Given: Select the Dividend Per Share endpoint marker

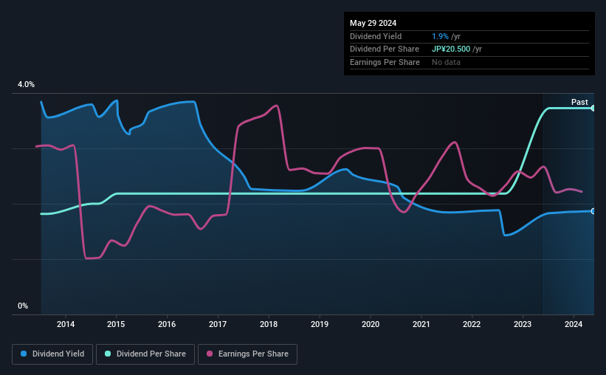Looking at the screenshot, I should 593,109.
